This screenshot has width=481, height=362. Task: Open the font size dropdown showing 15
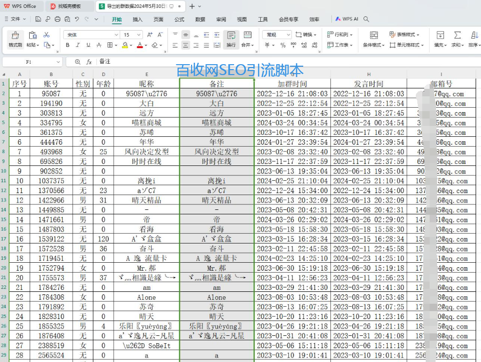pos(139,35)
